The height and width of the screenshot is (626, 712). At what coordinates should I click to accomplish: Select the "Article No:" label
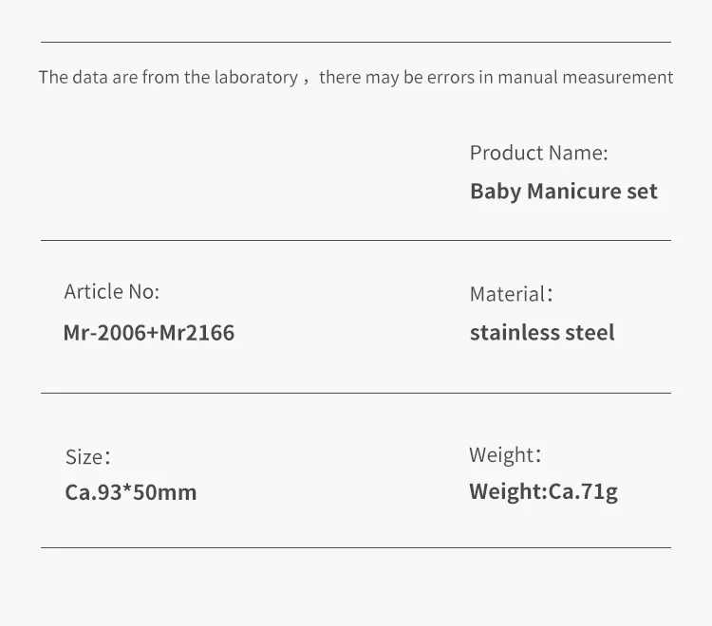[x=111, y=292]
